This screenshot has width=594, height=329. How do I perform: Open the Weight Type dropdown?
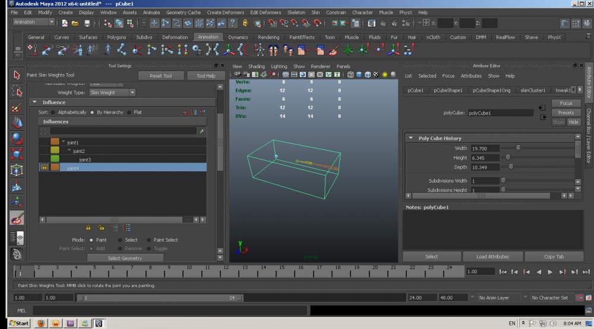tap(112, 92)
